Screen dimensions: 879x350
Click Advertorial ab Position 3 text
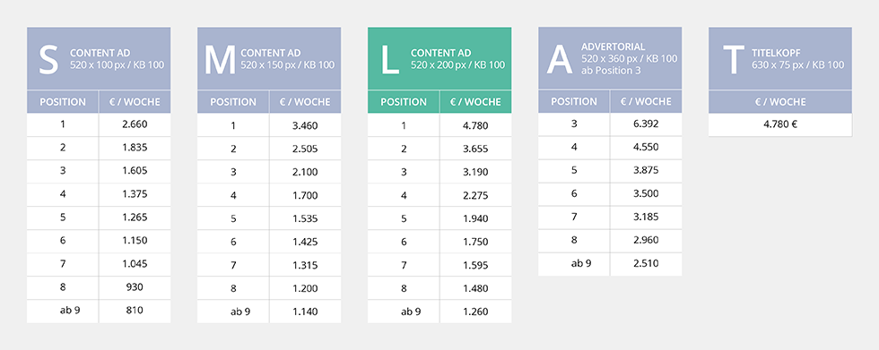[611, 71]
